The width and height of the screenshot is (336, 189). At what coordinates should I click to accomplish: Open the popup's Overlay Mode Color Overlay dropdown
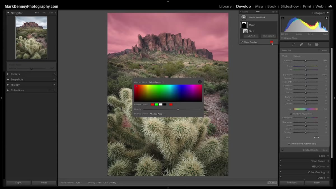[156, 82]
